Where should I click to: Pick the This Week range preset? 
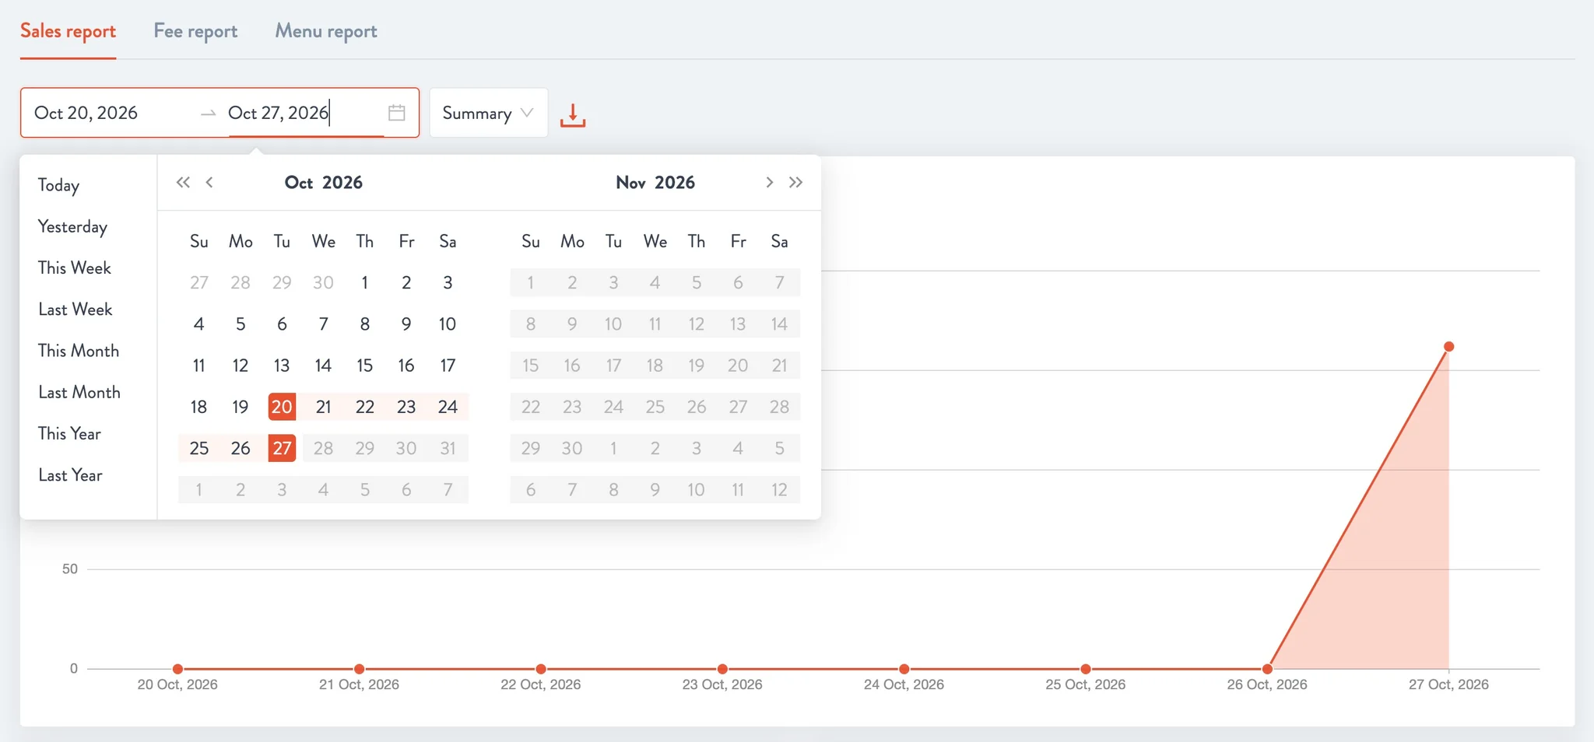coord(75,268)
